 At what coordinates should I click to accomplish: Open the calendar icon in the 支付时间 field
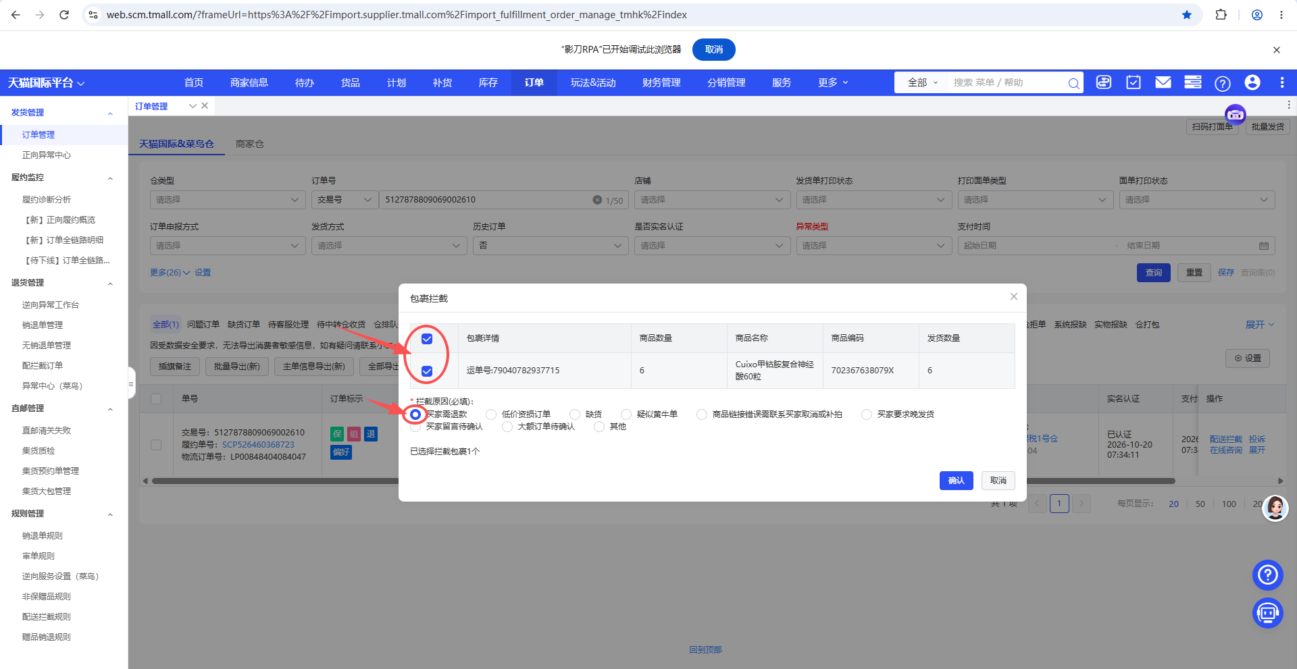1264,246
